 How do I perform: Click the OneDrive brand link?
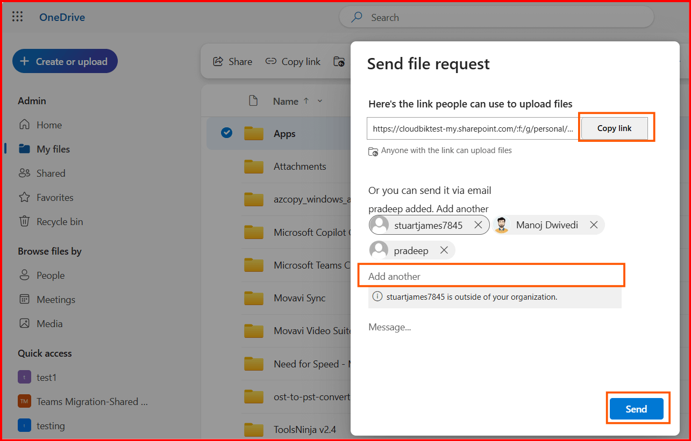62,18
